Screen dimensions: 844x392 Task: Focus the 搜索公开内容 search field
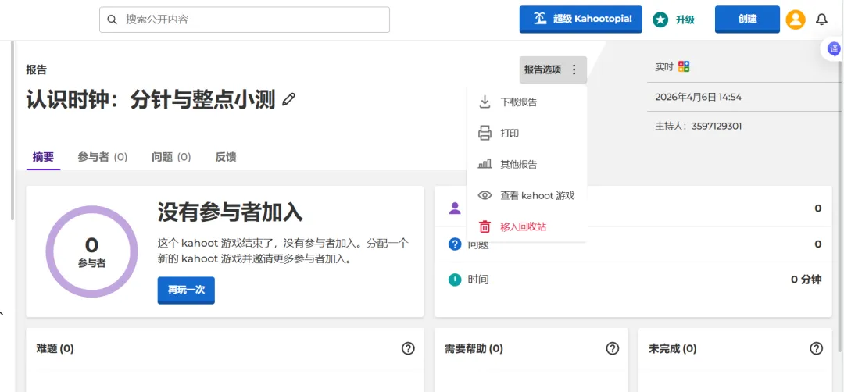(x=245, y=20)
